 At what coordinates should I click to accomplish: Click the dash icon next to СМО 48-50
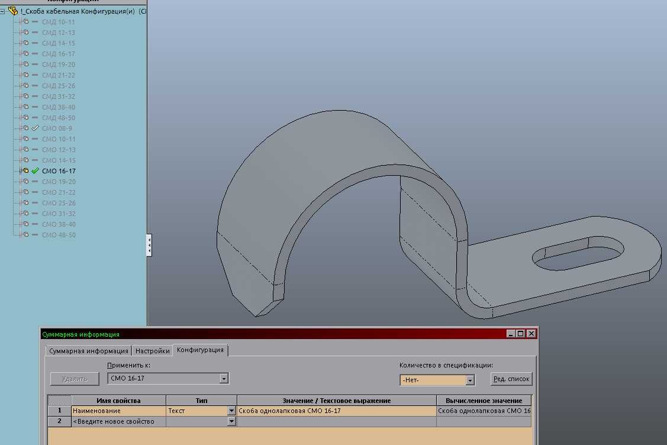tap(35, 234)
